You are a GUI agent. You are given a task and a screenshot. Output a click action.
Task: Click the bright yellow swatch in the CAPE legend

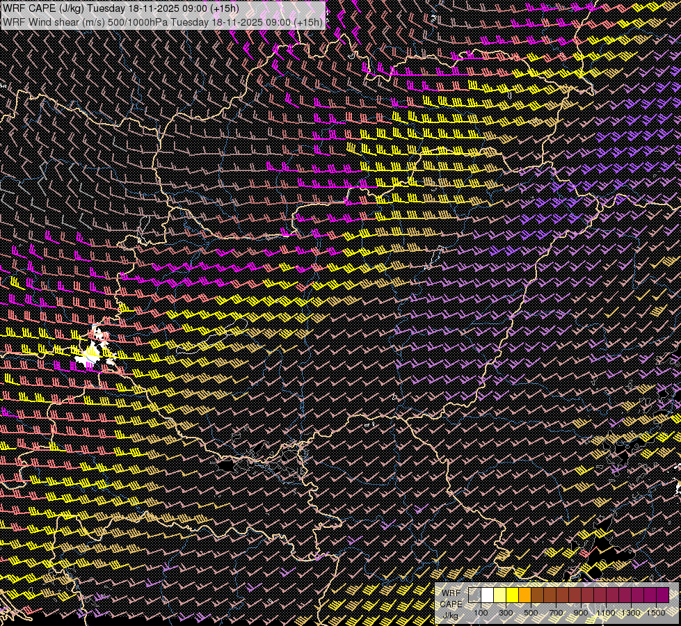pos(512,595)
